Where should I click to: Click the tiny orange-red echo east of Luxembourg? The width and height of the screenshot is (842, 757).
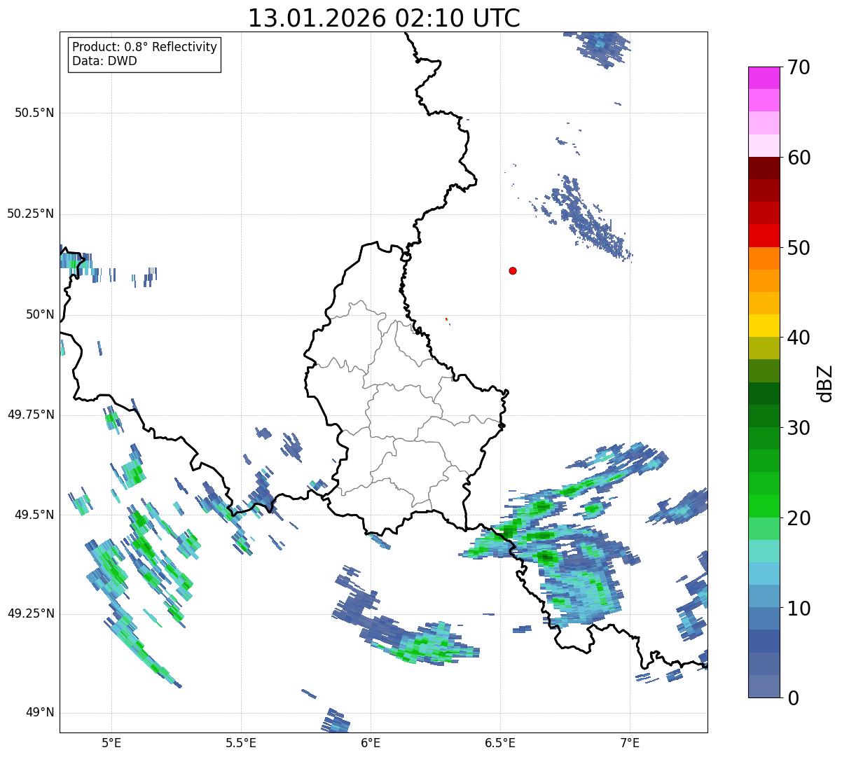pos(447,320)
